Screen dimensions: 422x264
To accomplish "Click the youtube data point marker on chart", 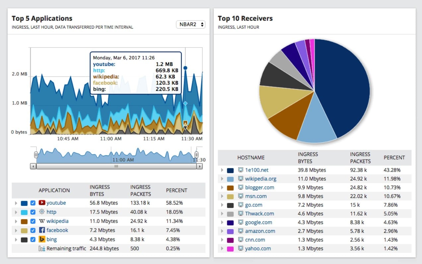I will click(185, 68).
